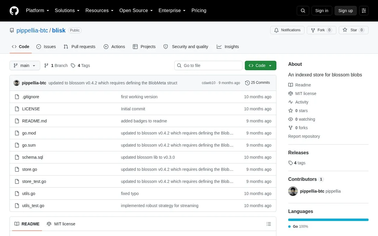Open the pippellia-btc contributor avatar
This screenshot has height=236, width=378.
(293, 191)
